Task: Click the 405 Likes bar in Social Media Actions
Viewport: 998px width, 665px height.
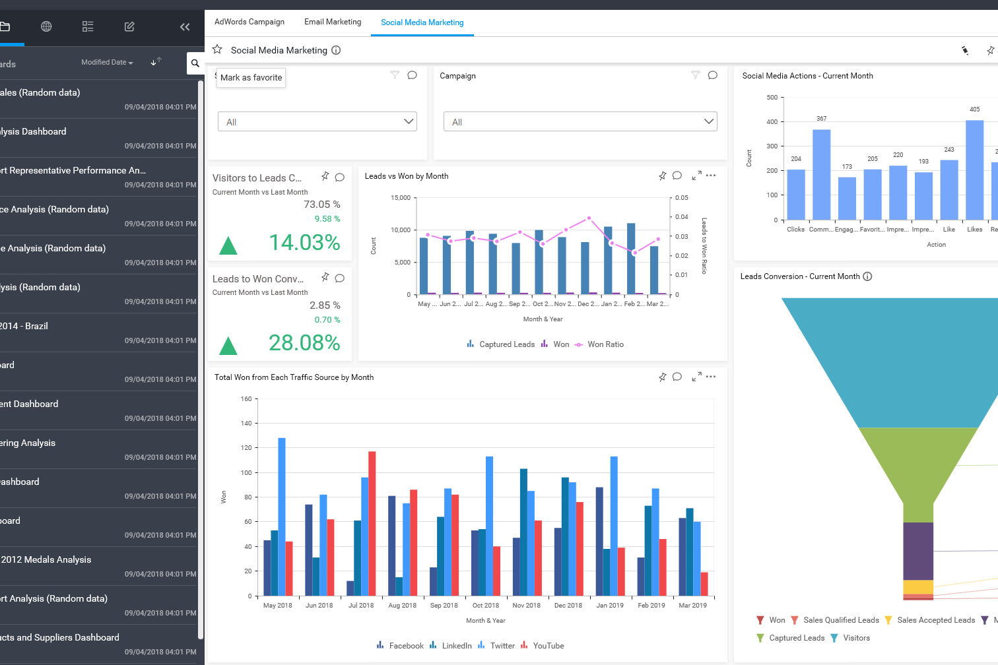Action: coord(975,170)
